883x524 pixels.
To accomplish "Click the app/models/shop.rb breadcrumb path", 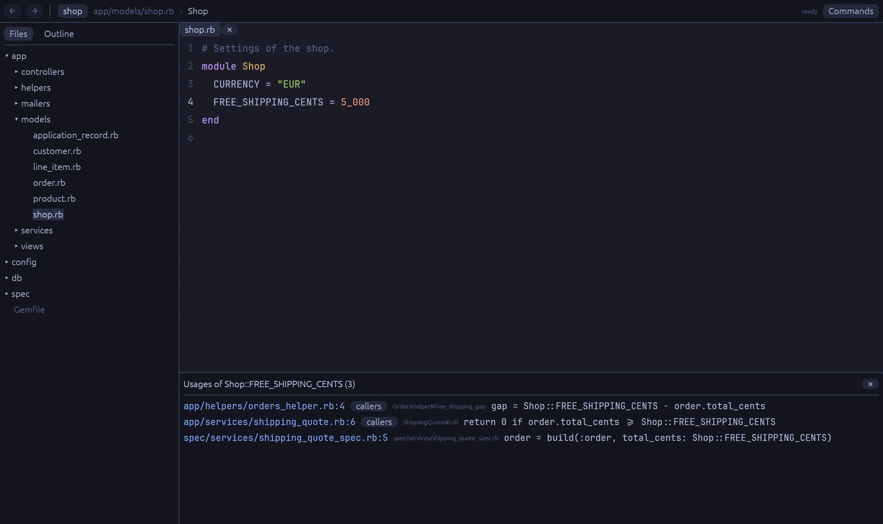I will [x=133, y=11].
